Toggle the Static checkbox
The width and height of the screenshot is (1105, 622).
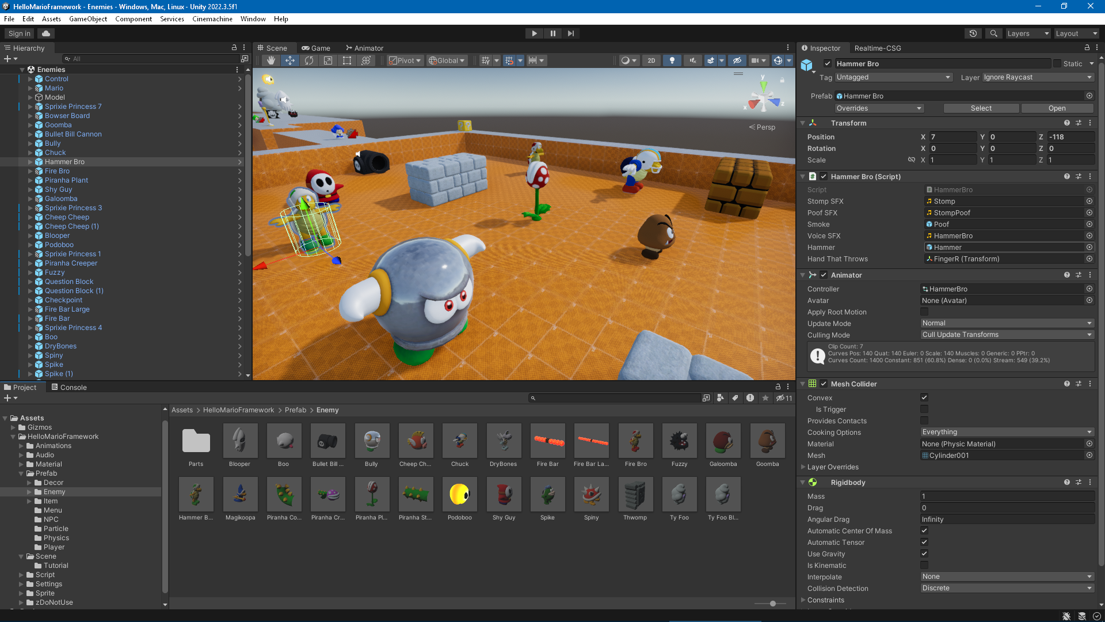(1057, 63)
